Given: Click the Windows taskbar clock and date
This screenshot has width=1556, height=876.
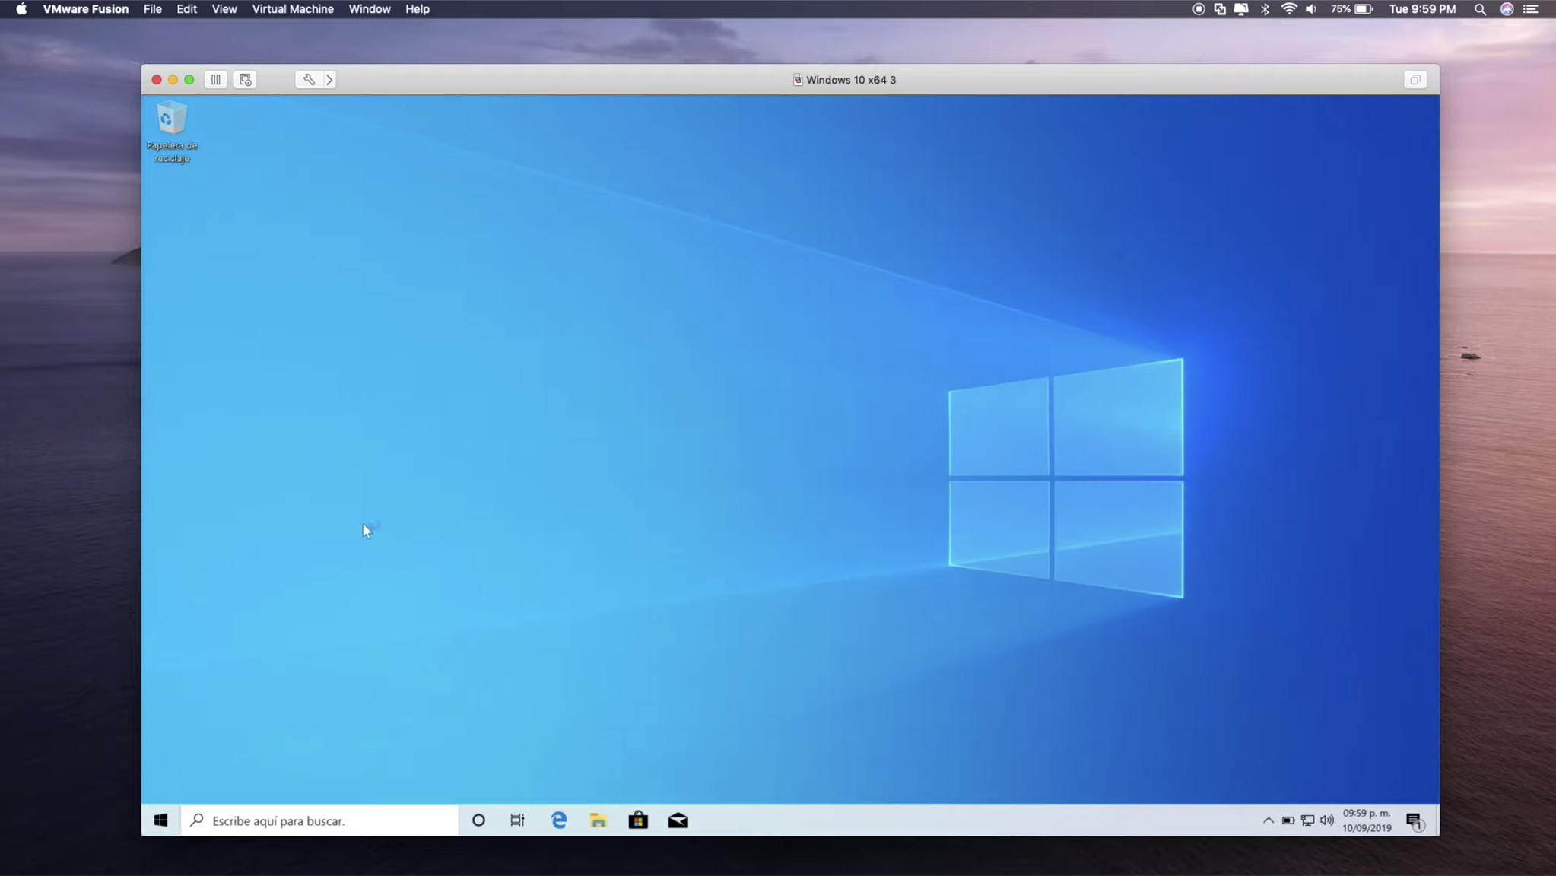Looking at the screenshot, I should (1367, 820).
